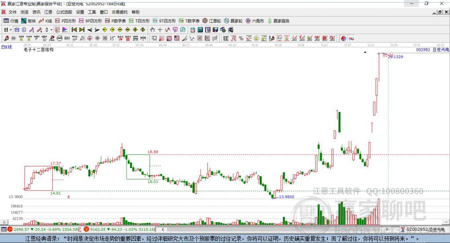This screenshot has height=243, width=450.
Task: Select the crosshair circle target tool
Action: [90, 39]
